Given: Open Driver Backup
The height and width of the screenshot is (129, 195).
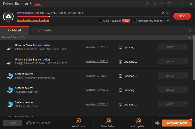Looking at the screenshot, I should [108, 123].
